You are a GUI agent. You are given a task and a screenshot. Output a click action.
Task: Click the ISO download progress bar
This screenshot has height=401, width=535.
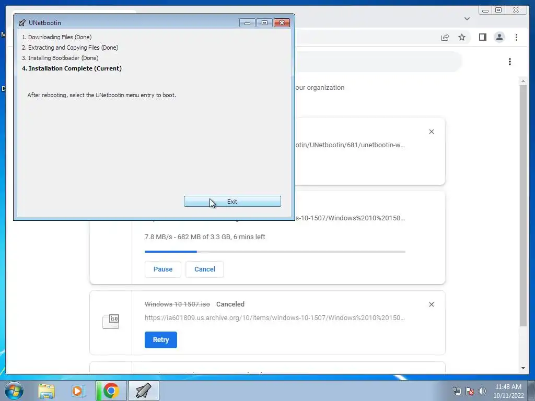point(275,252)
